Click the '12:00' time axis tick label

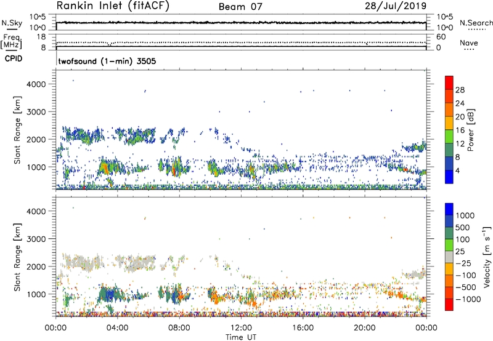241,328
